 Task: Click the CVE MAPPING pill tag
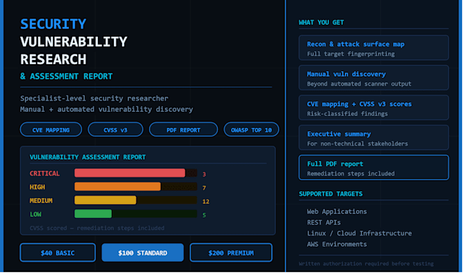51,130
